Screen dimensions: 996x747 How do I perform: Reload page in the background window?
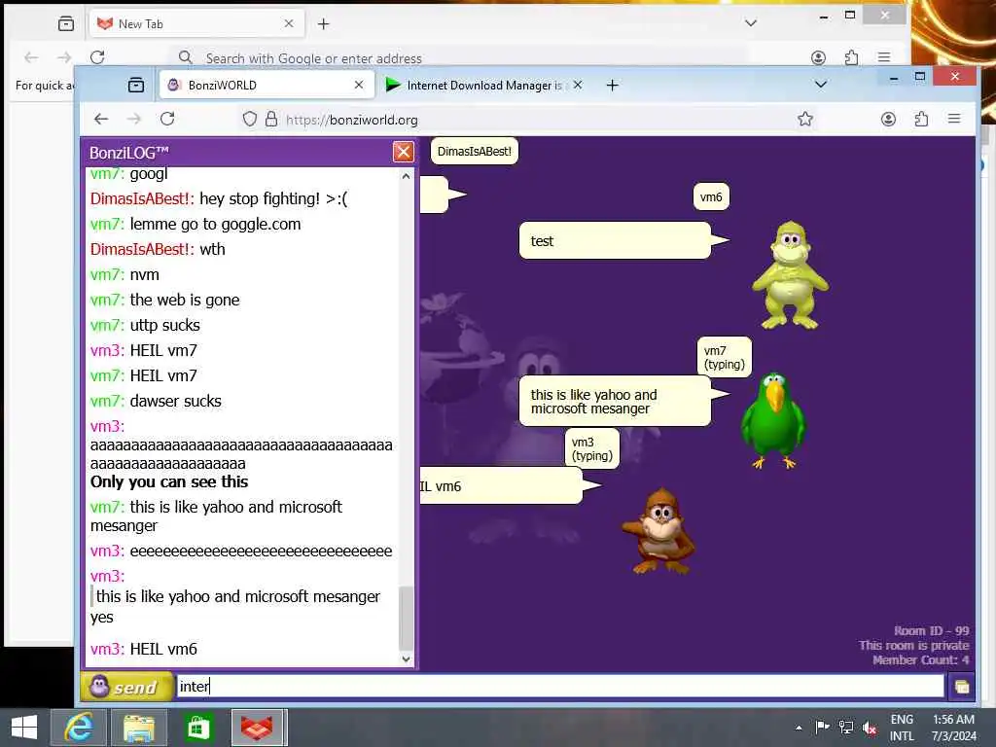click(97, 57)
